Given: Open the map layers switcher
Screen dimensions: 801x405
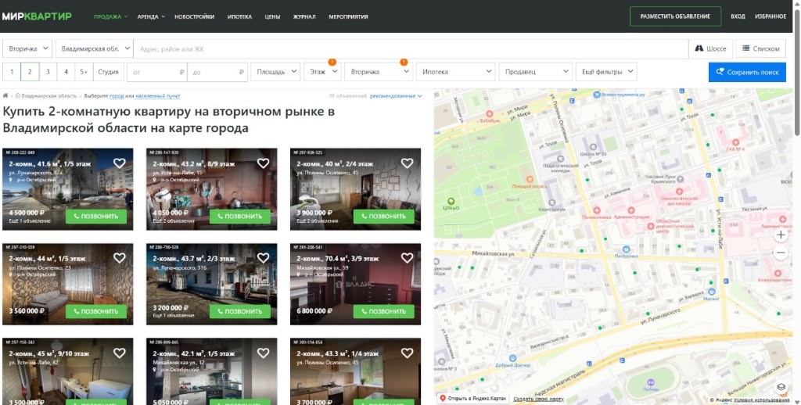Looking at the screenshot, I should [x=781, y=386].
